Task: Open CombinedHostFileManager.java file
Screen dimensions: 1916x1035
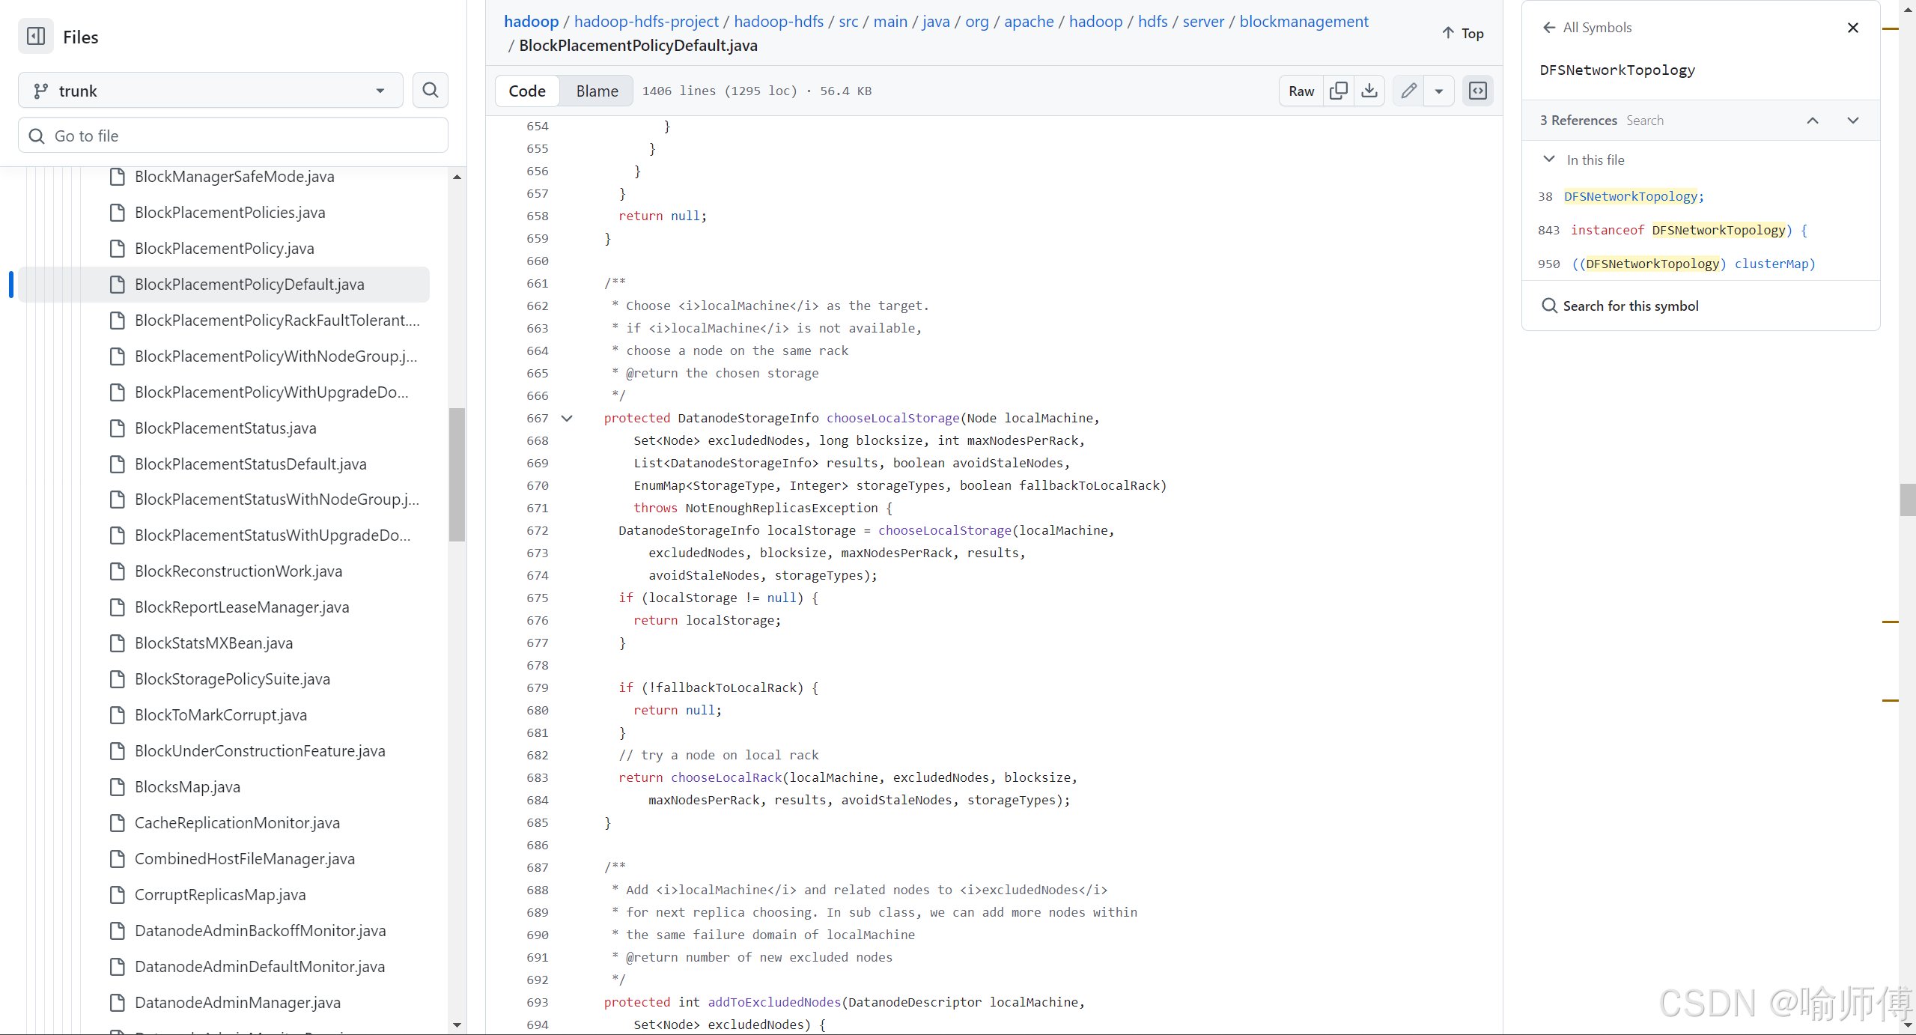Action: pyautogui.click(x=245, y=859)
